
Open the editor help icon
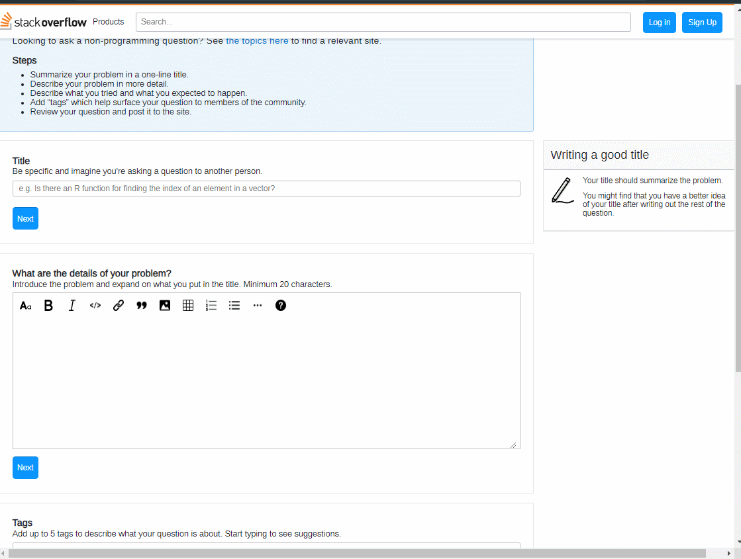[x=280, y=306]
